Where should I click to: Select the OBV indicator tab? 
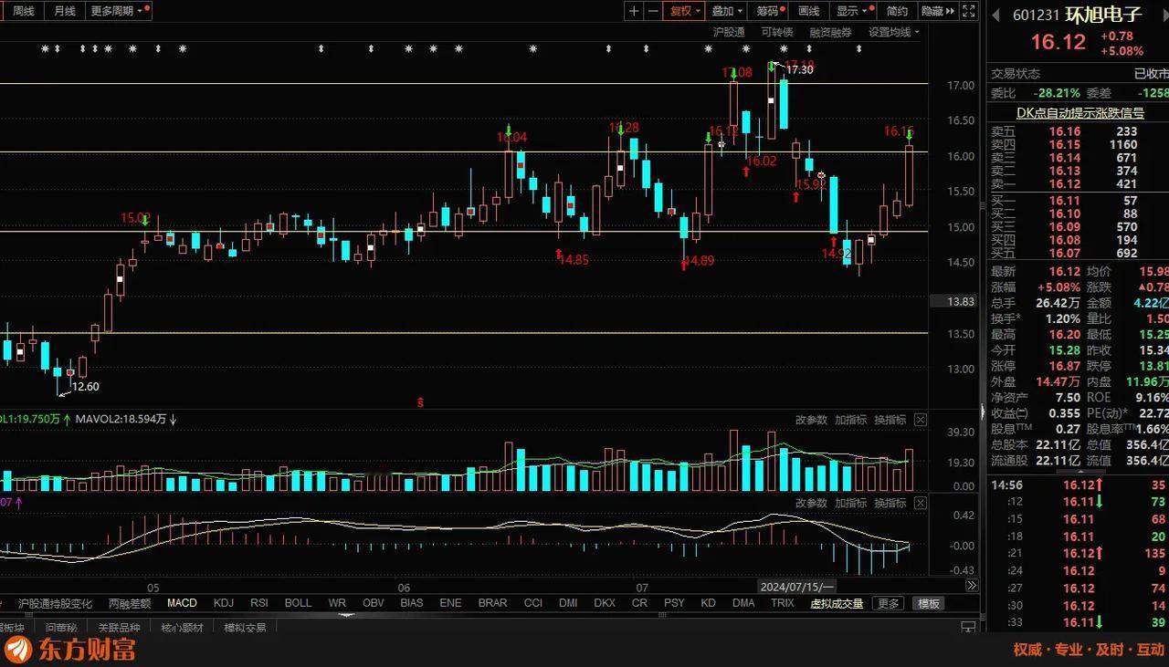click(x=373, y=603)
